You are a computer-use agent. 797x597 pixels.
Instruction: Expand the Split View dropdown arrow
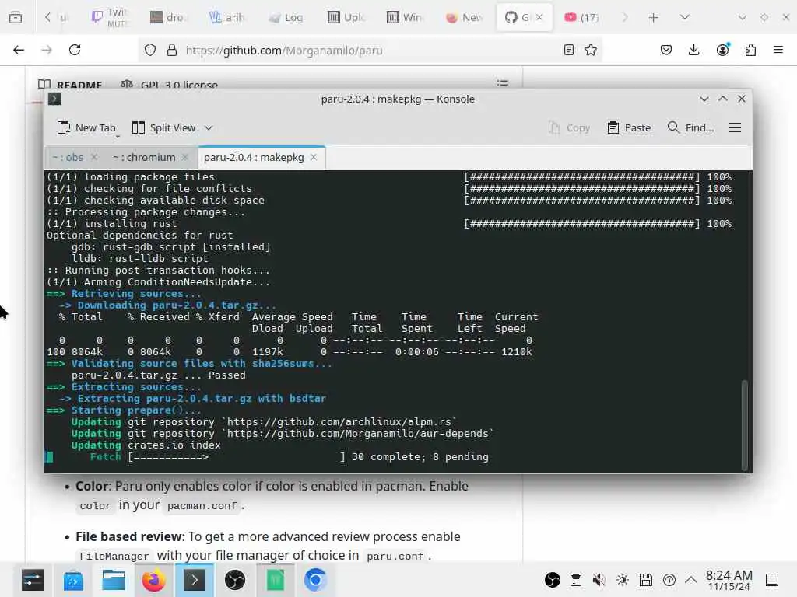[x=209, y=128]
